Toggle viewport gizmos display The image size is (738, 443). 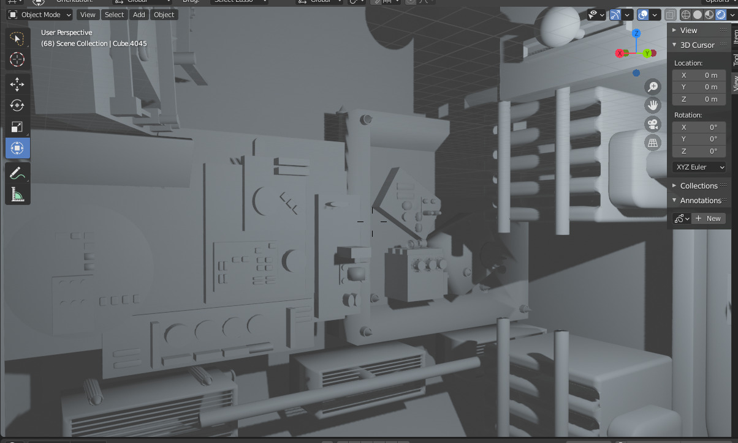(615, 15)
